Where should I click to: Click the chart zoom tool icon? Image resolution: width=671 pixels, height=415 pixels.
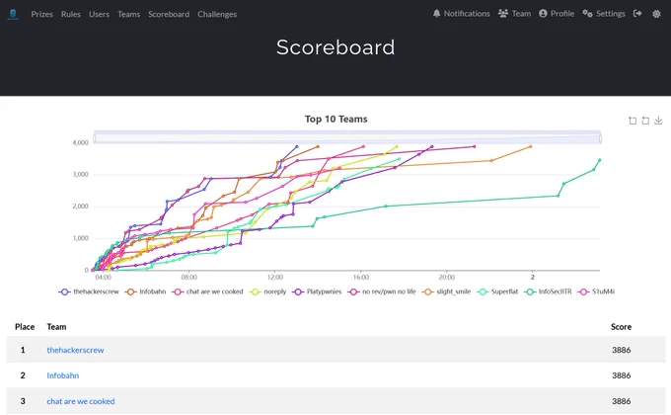[633, 121]
